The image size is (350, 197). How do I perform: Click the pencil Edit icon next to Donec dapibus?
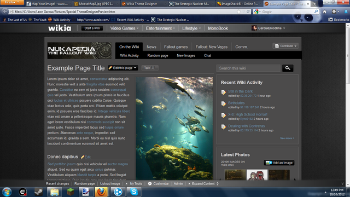tap(83, 157)
